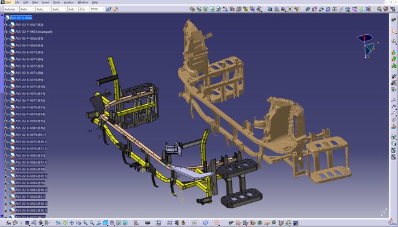Image resolution: width=398 pixels, height=227 pixels.
Task: Expand the 4377 (B12) tree node
Action: pyautogui.click(x=6, y=100)
